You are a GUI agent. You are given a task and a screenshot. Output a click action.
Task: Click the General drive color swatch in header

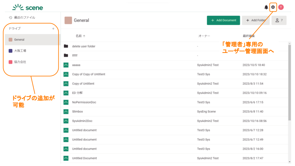click(68, 20)
